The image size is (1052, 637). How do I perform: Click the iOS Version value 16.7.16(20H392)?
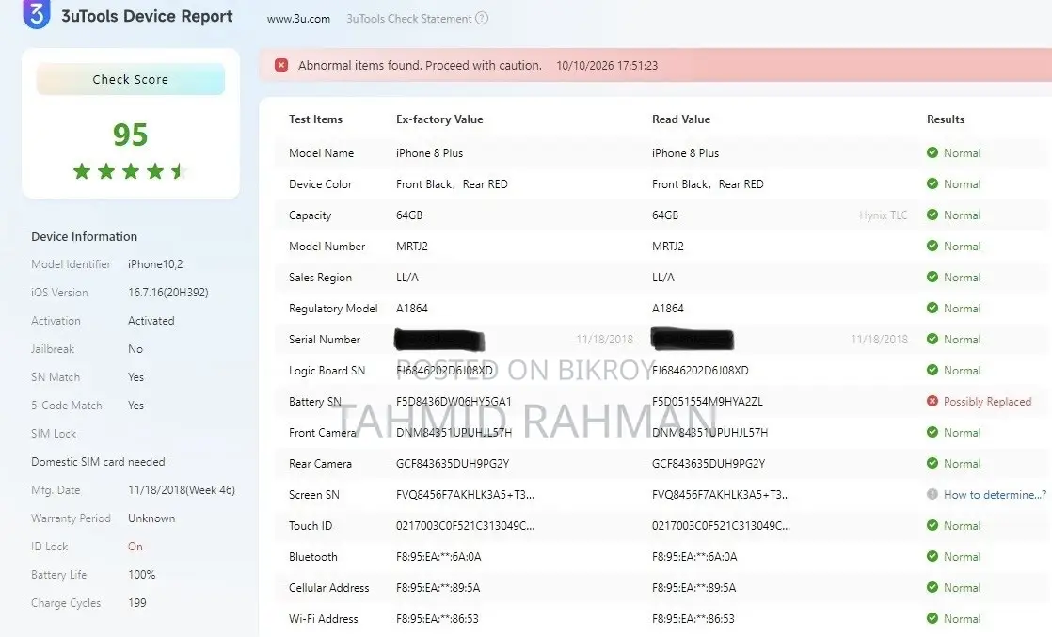pos(168,293)
